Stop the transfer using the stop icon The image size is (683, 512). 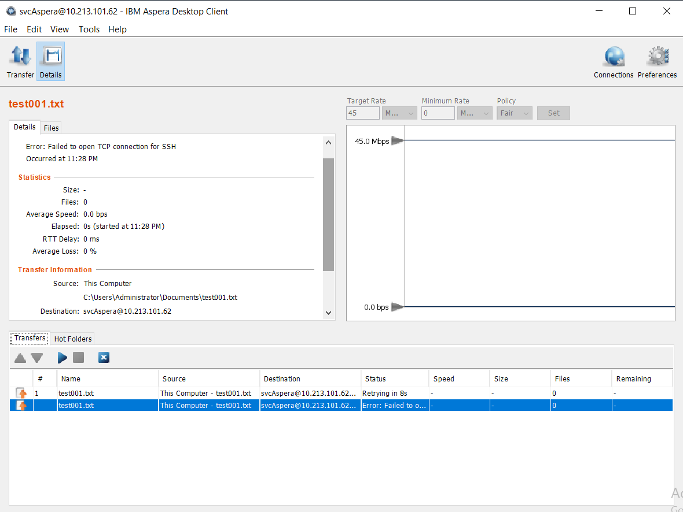click(79, 358)
